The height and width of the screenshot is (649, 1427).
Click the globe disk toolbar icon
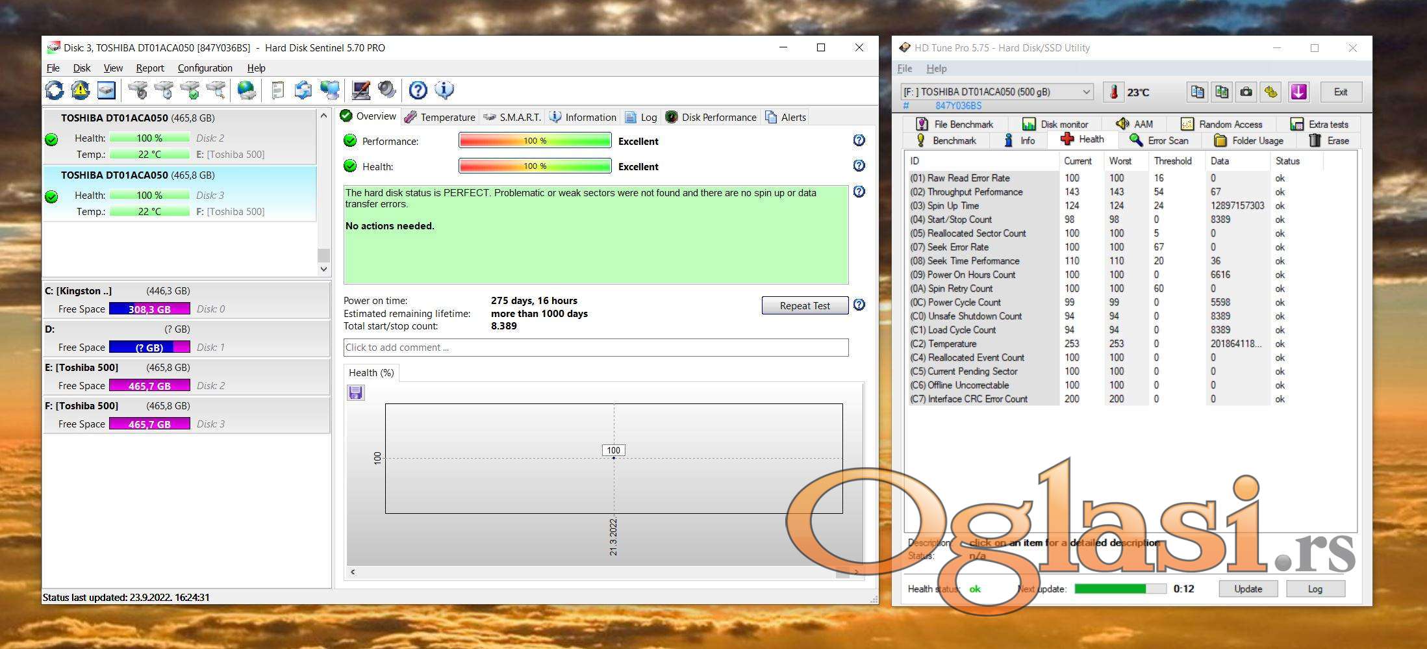(246, 90)
